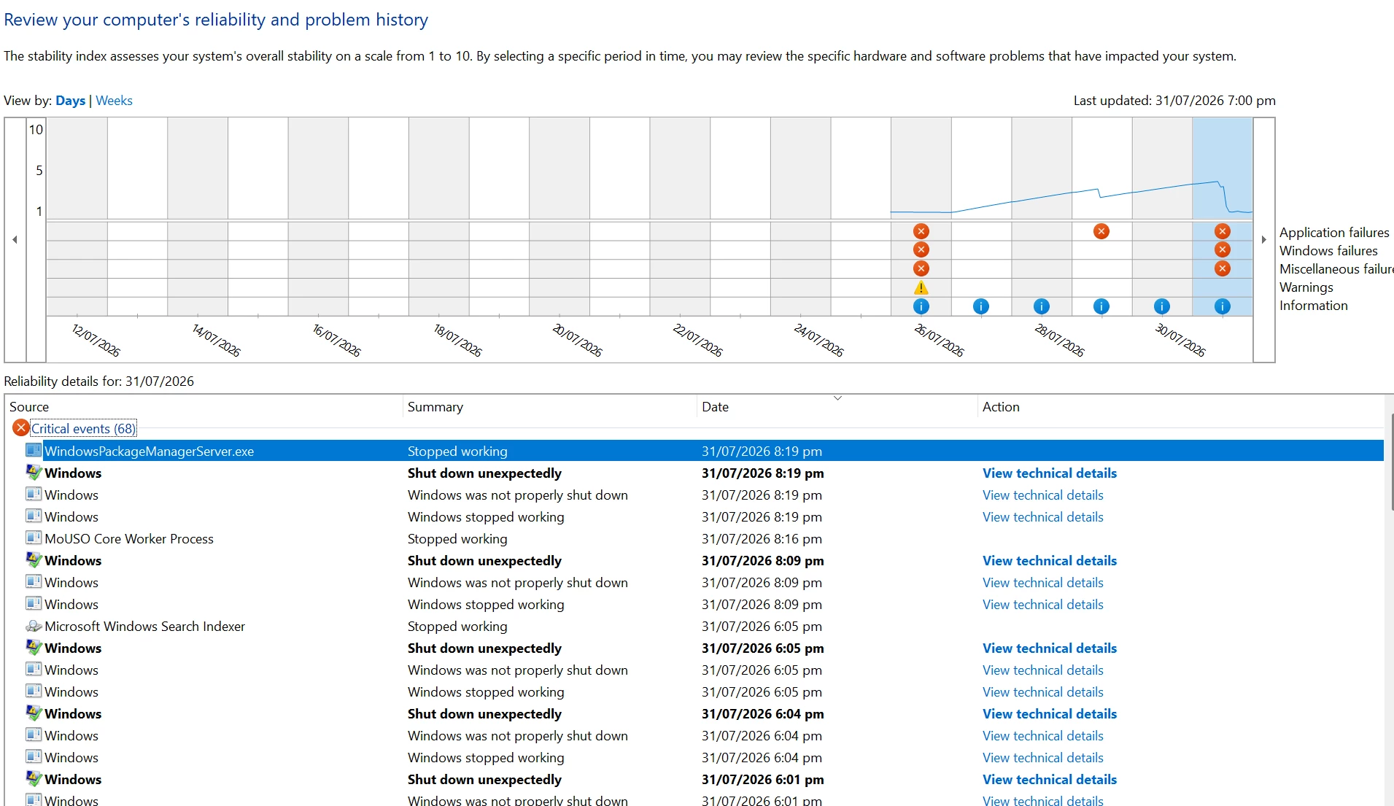This screenshot has width=1394, height=806.
Task: Click the WindowsPackageManagerServer.exe app icon
Action: click(34, 450)
